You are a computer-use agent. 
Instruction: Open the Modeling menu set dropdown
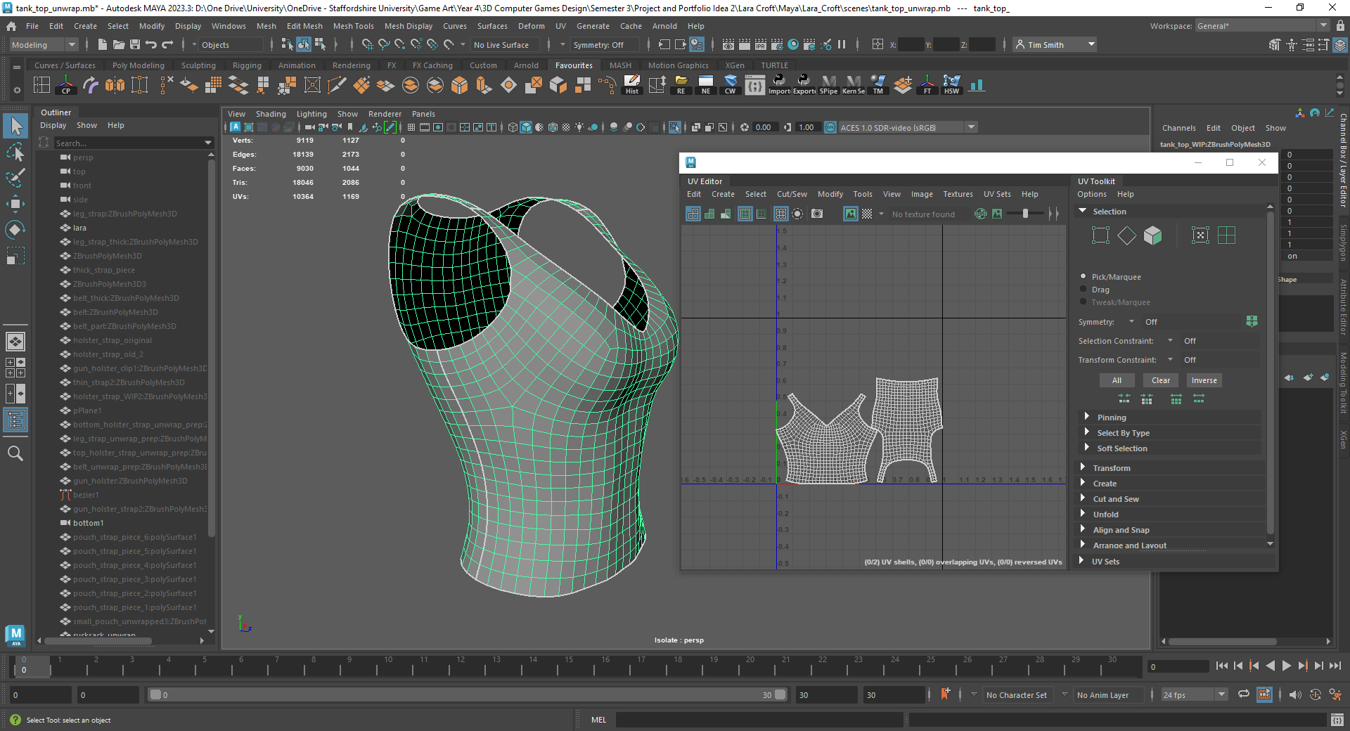[44, 44]
